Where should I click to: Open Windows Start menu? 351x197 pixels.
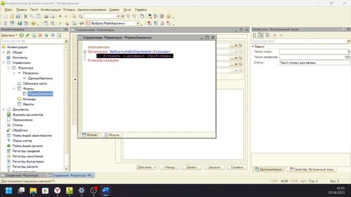9,190
